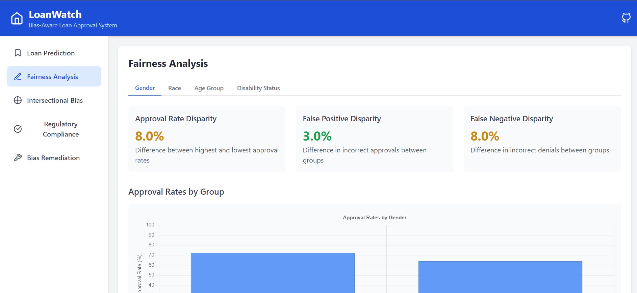Navigate to Bias Remediation
This screenshot has width=637, height=293.
(x=54, y=158)
